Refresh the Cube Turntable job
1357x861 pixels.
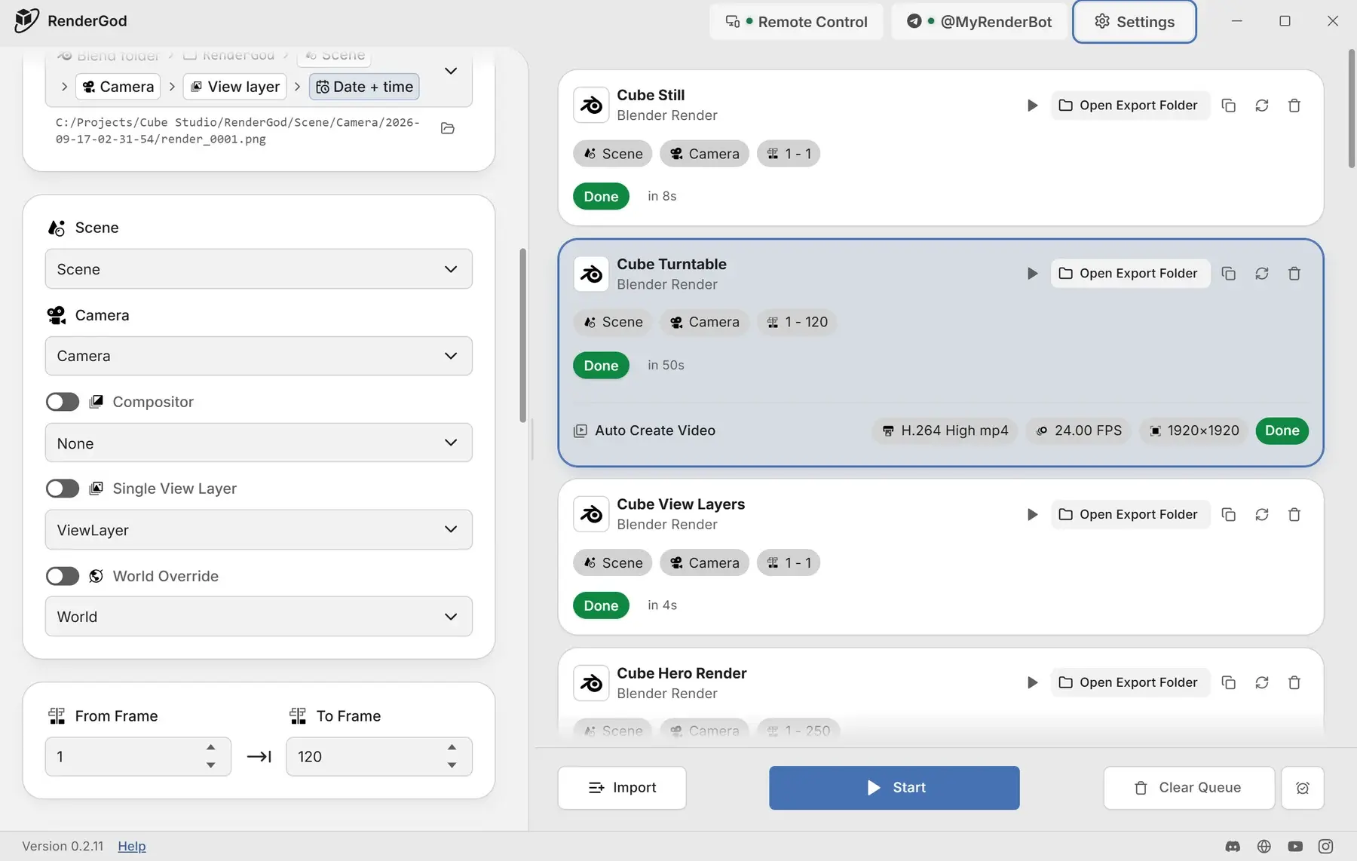click(x=1261, y=274)
